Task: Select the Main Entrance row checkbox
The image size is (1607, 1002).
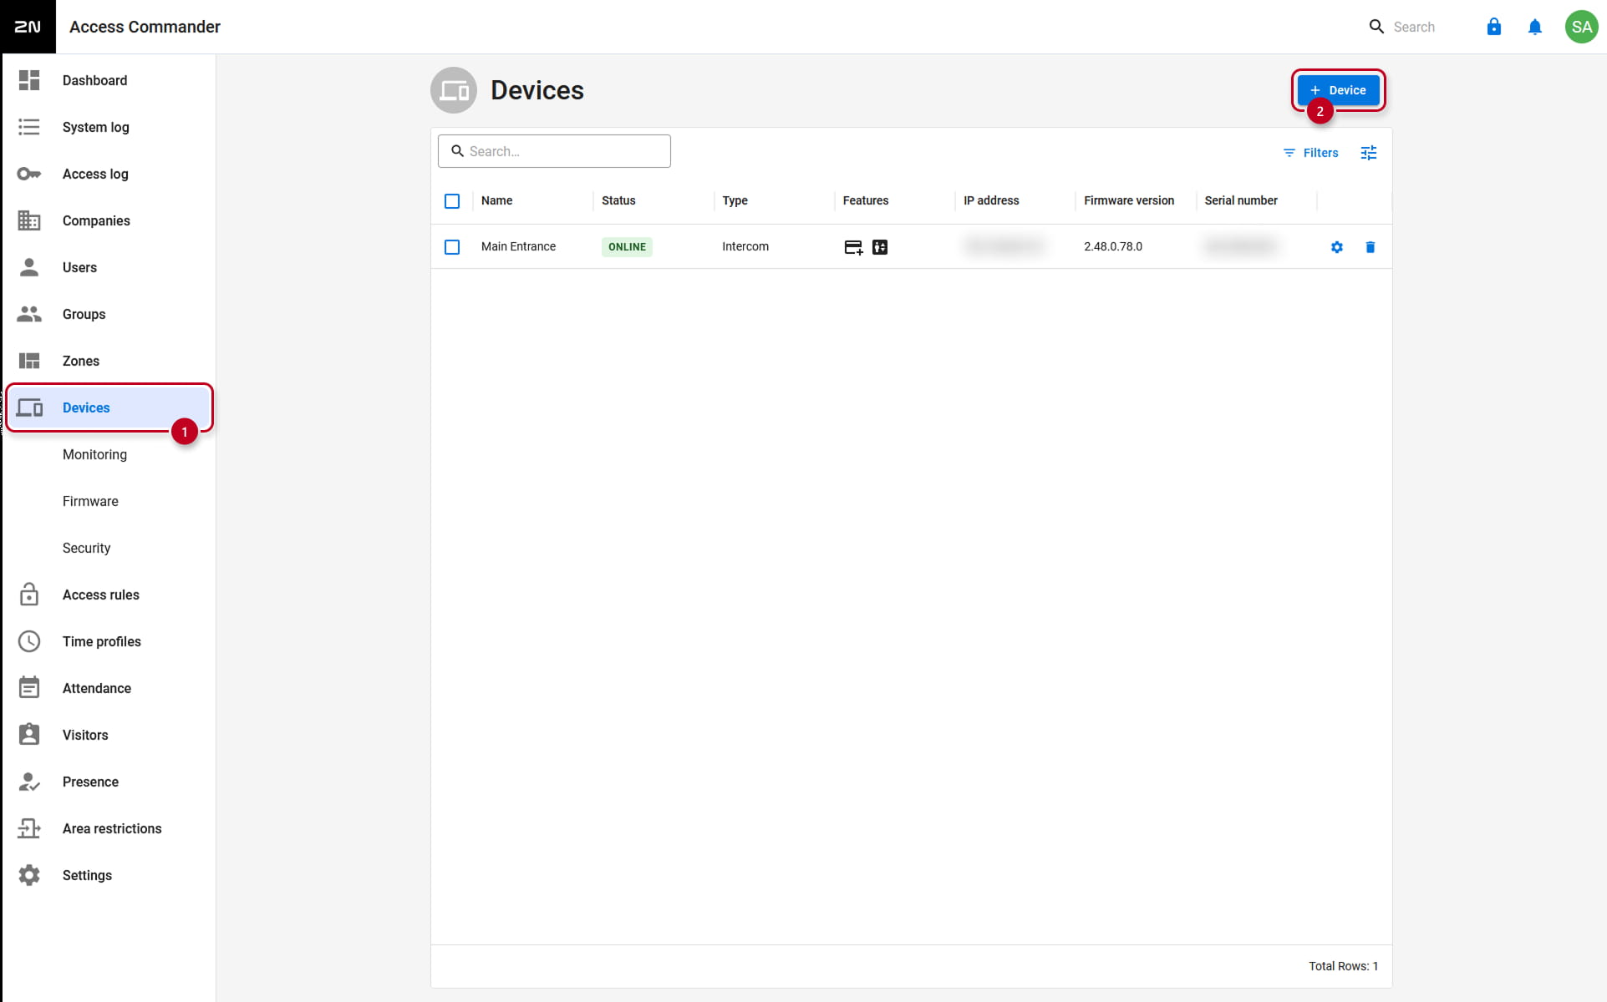Action: pos(452,247)
